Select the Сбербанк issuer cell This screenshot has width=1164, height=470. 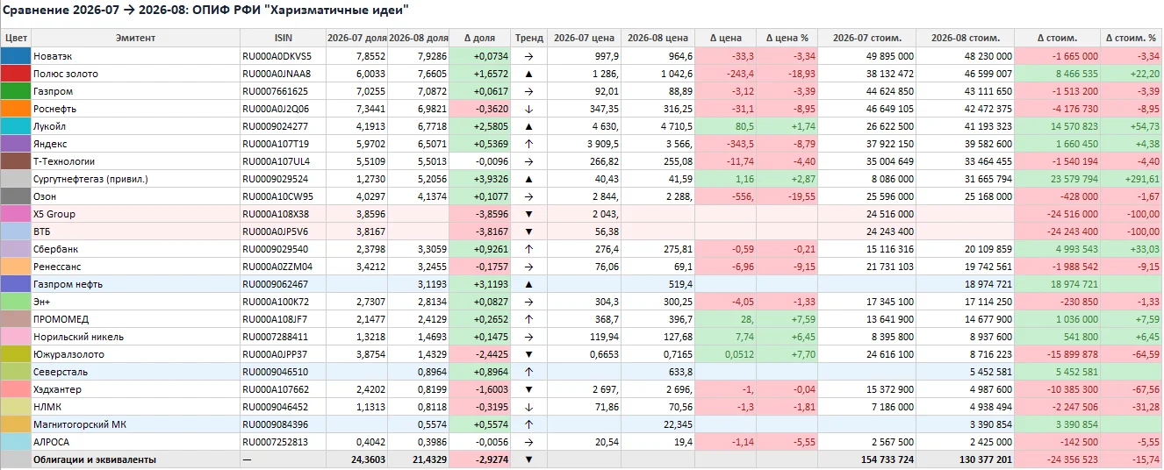[x=135, y=249]
